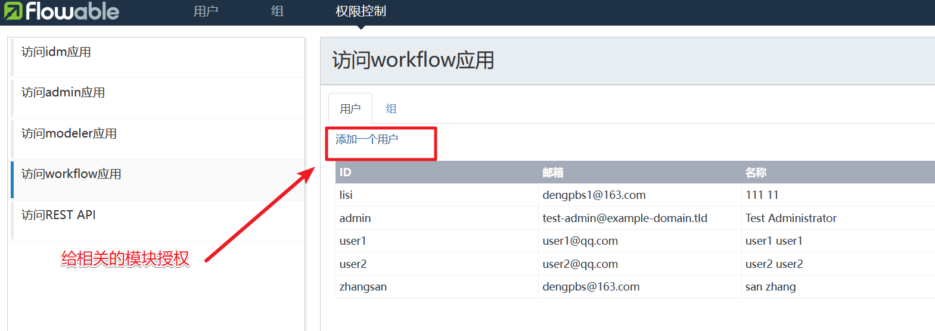Select 访问admin应用 in the sidebar

click(158, 98)
